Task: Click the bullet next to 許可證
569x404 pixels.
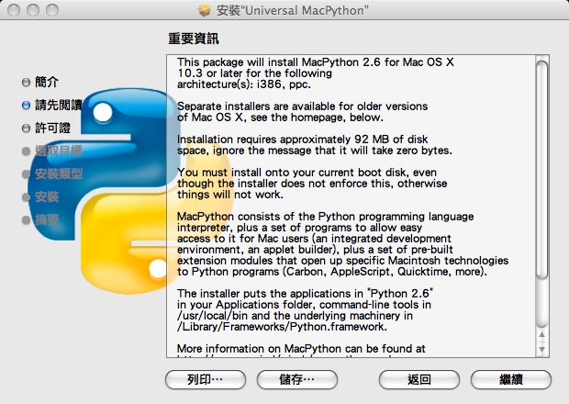Action: (x=26, y=129)
